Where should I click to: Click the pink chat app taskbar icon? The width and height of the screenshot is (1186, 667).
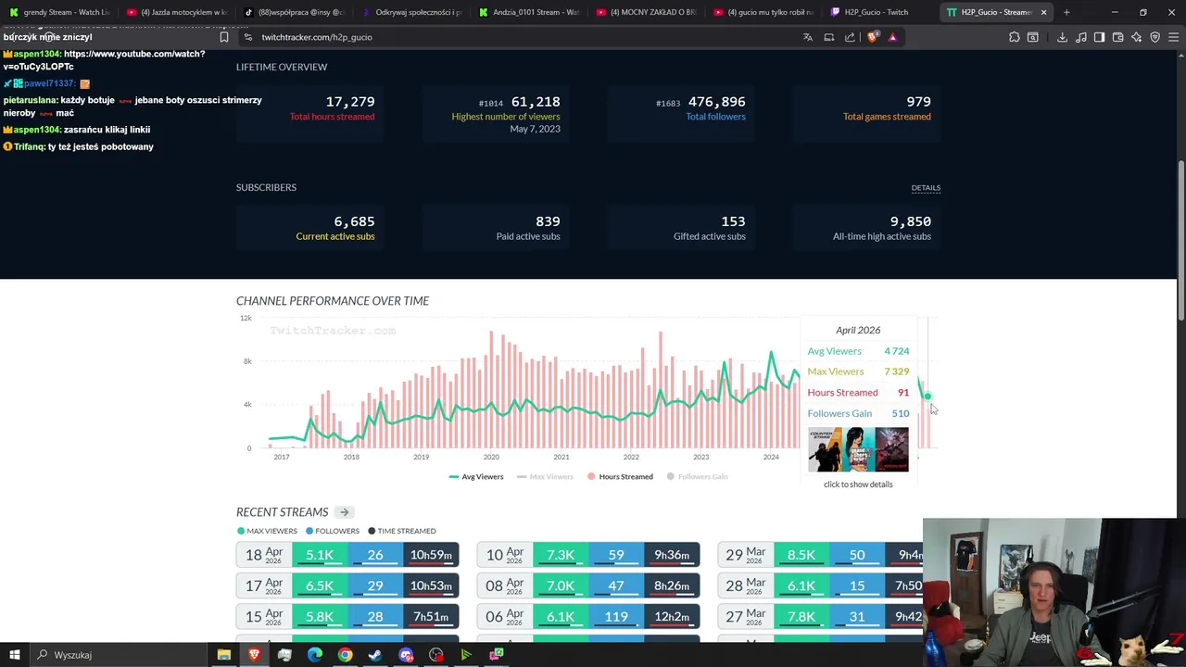coord(497,655)
